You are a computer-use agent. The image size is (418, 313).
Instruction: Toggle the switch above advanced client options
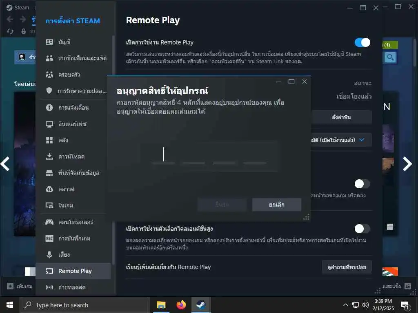tap(362, 184)
